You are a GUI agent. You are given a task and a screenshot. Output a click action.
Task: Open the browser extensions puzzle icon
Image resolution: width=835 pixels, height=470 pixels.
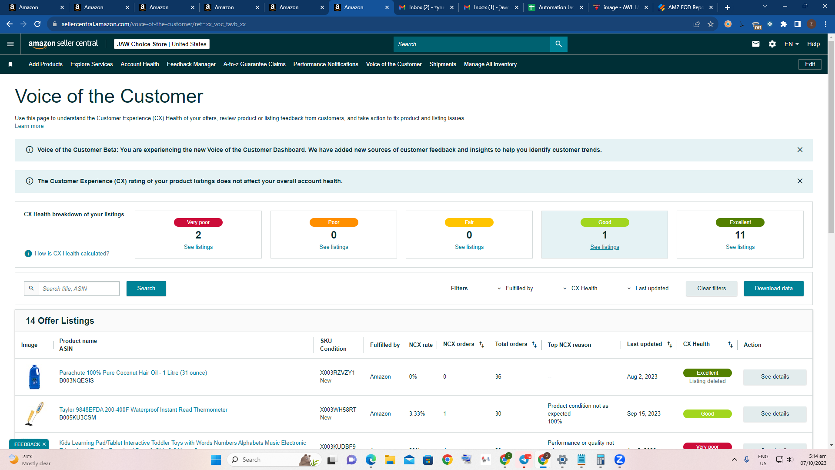(x=784, y=24)
